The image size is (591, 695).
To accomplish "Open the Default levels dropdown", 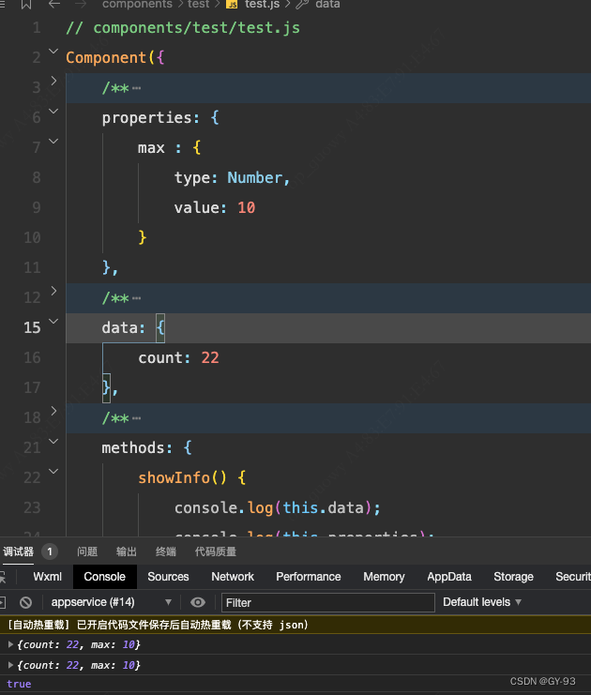I will click(482, 602).
